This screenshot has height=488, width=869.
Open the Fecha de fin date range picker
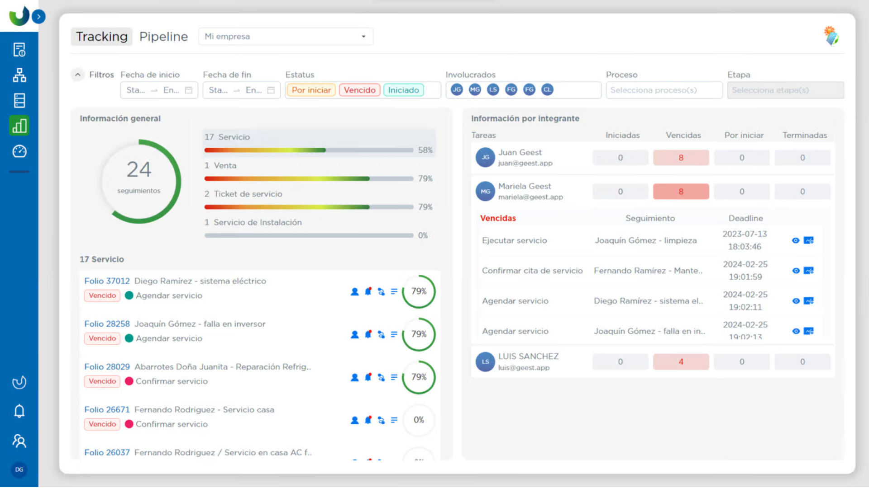(241, 90)
